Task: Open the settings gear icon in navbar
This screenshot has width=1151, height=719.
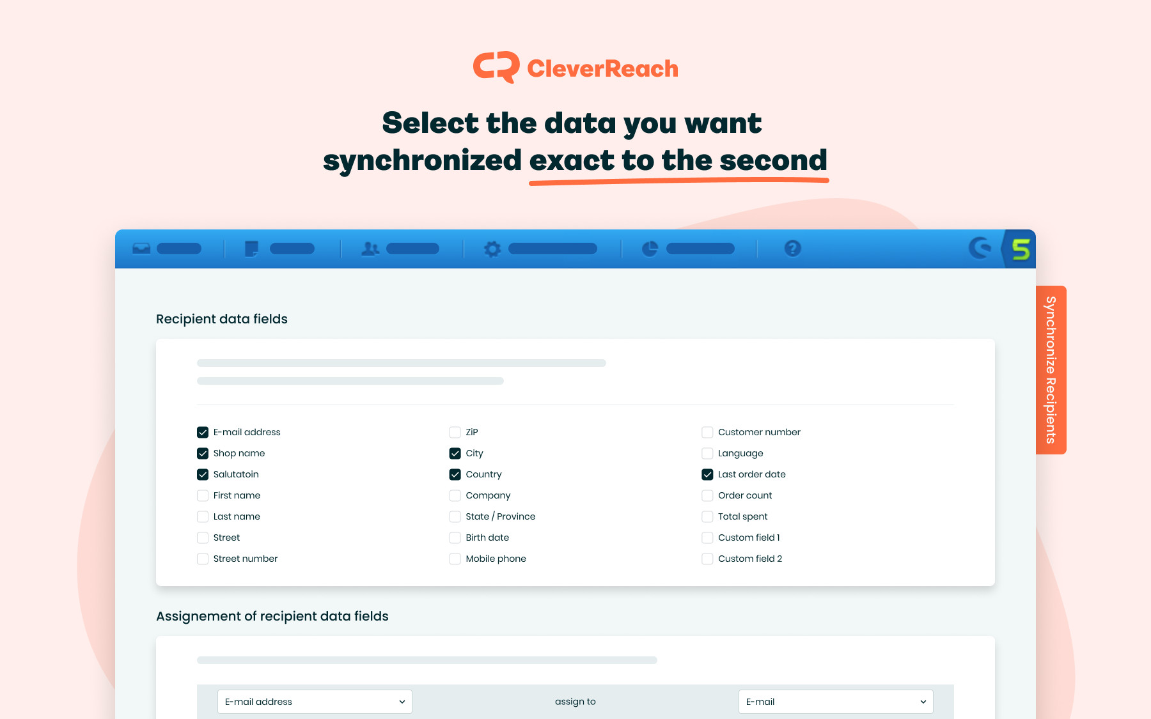Action: tap(492, 249)
